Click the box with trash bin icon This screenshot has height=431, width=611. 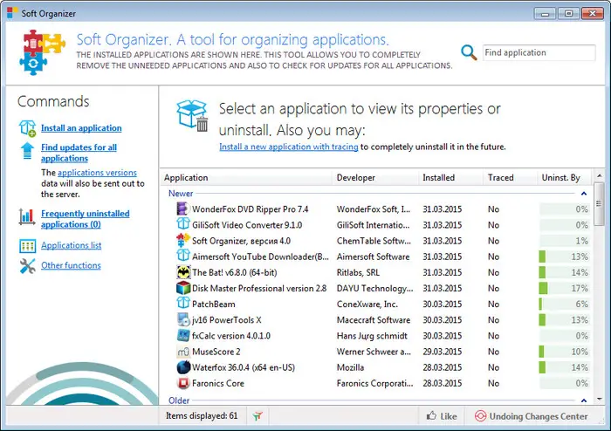tap(193, 116)
